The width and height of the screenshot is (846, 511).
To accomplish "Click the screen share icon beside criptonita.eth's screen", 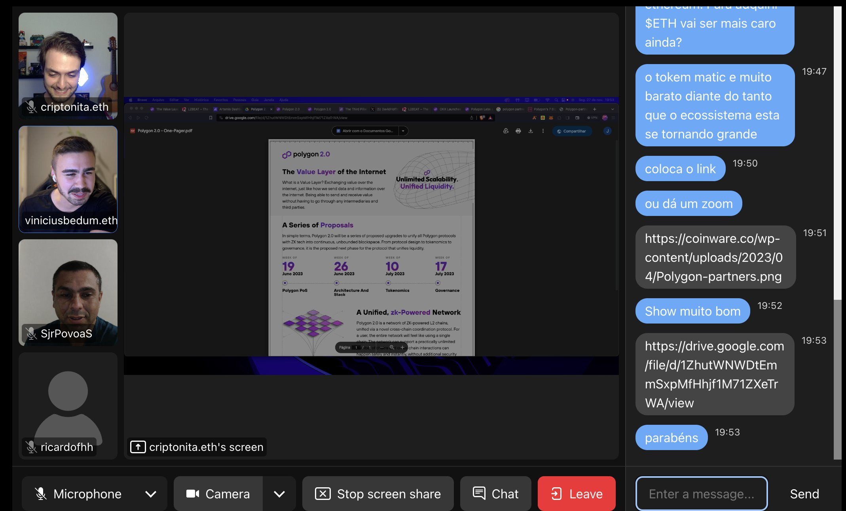I will pos(138,447).
